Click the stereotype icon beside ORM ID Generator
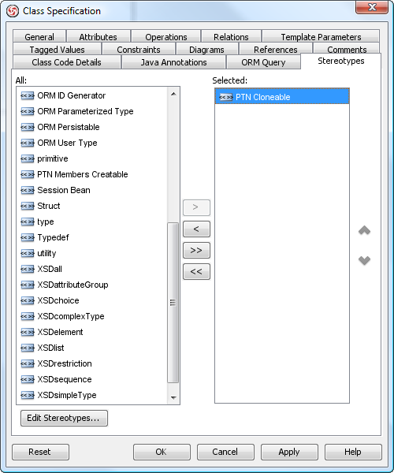 pyautogui.click(x=27, y=96)
